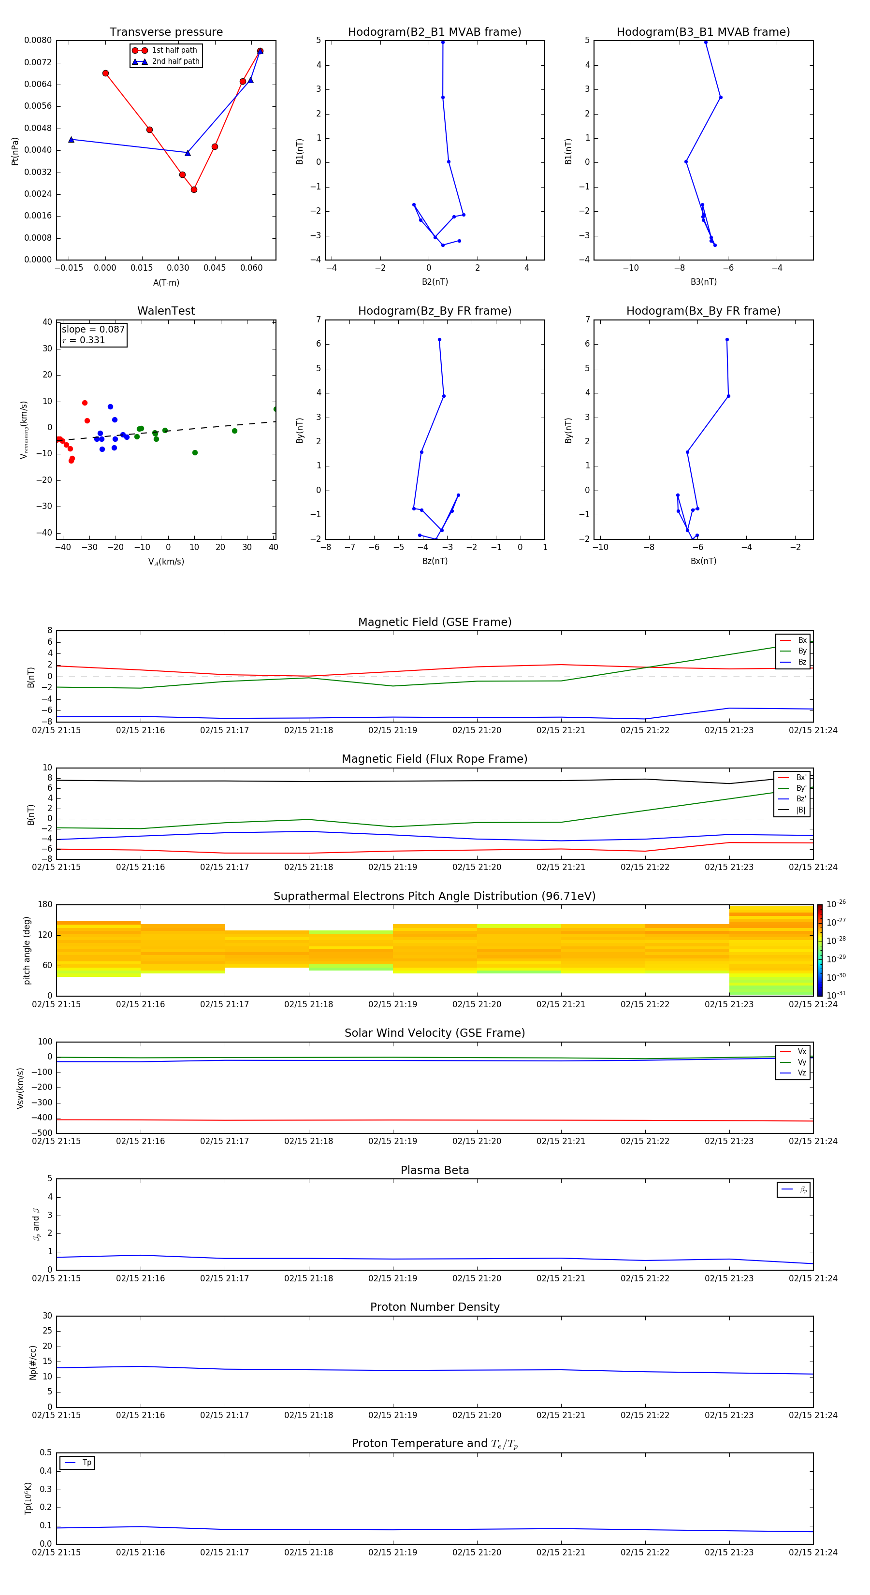Click the 'Hodogram(Bx_By FR frame)' title
Screen dimensions: 870x1595
point(703,311)
